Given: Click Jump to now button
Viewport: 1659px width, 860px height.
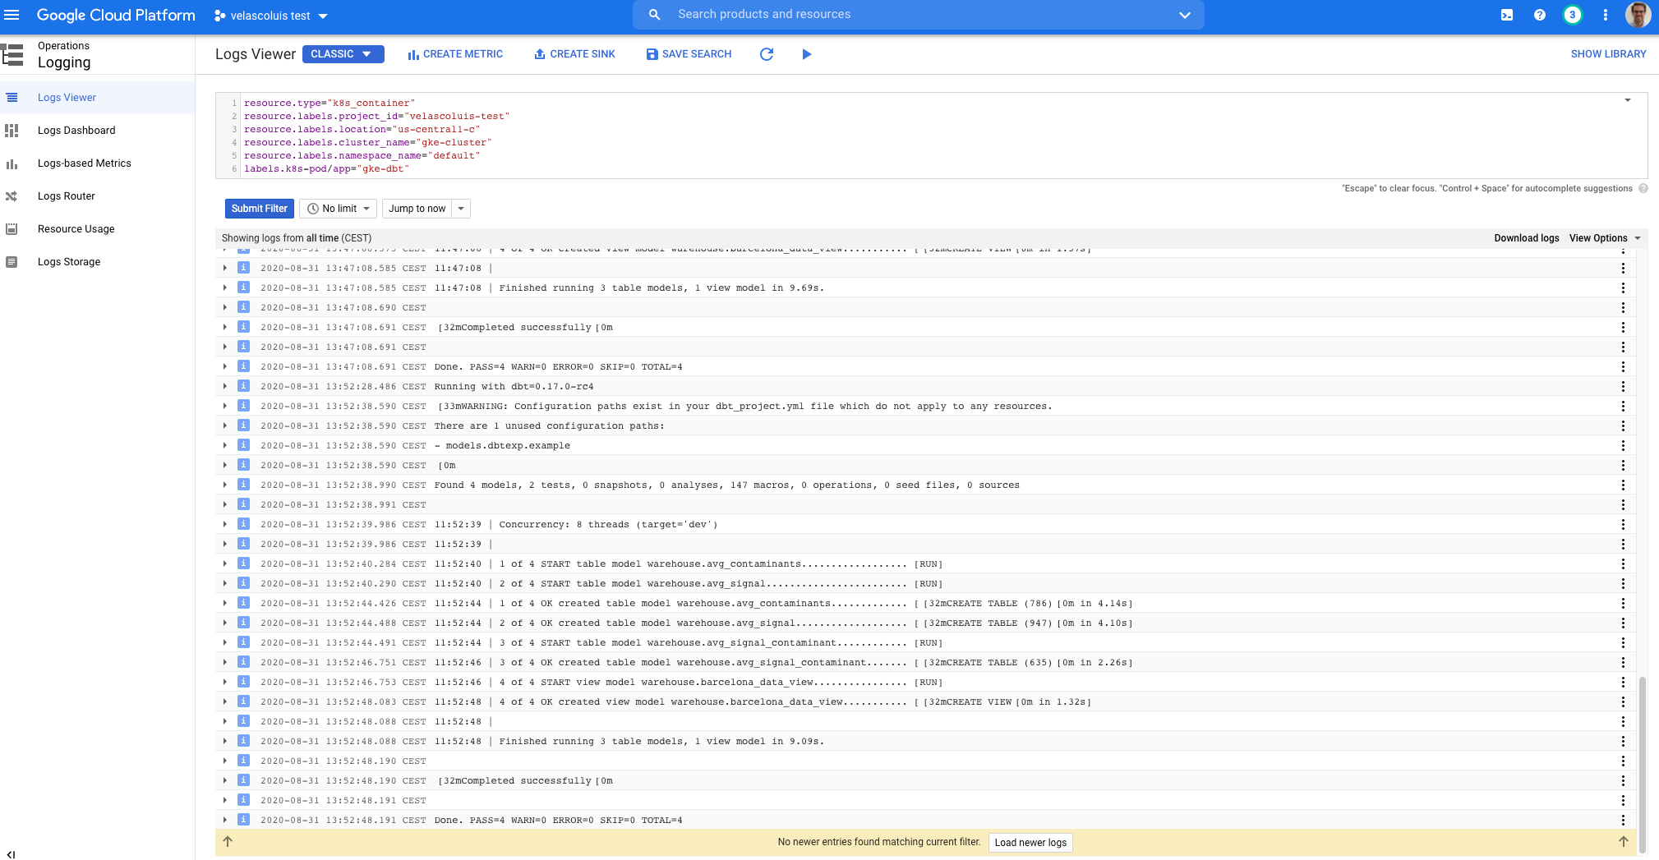Looking at the screenshot, I should tap(417, 209).
